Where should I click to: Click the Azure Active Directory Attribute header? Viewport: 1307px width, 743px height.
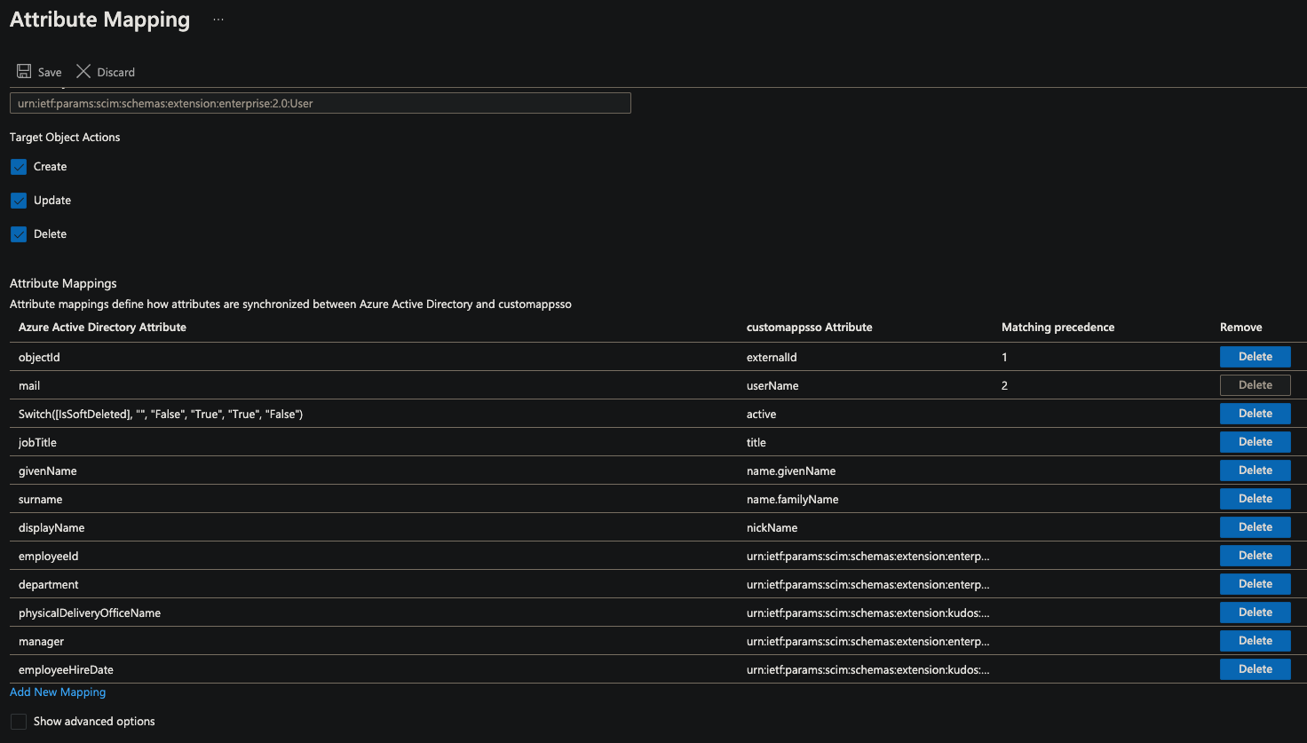pos(102,328)
